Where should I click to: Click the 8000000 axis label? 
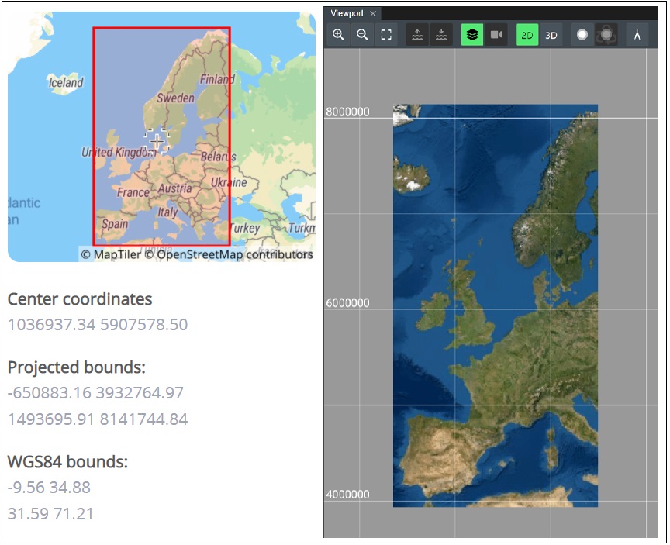348,112
